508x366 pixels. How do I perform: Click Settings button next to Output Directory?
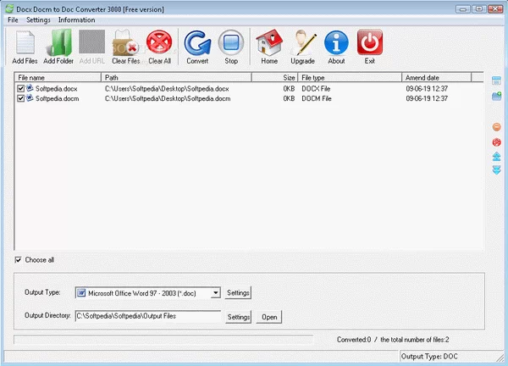(x=238, y=317)
